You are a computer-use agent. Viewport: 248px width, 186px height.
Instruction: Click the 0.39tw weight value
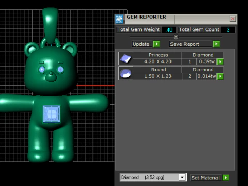pos(207,61)
